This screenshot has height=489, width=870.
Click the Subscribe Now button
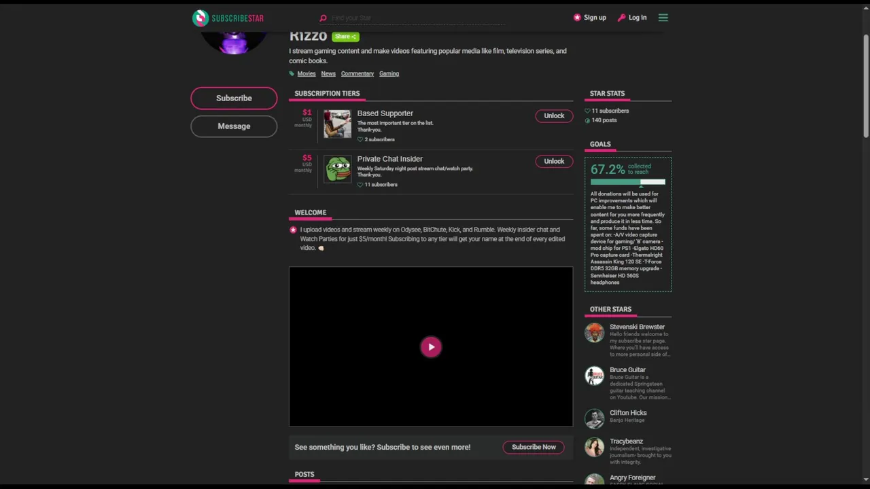(x=534, y=447)
